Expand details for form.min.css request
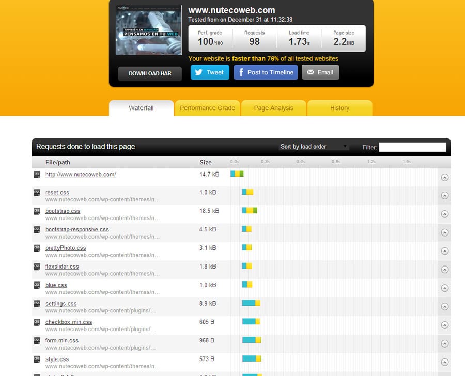 click(444, 343)
